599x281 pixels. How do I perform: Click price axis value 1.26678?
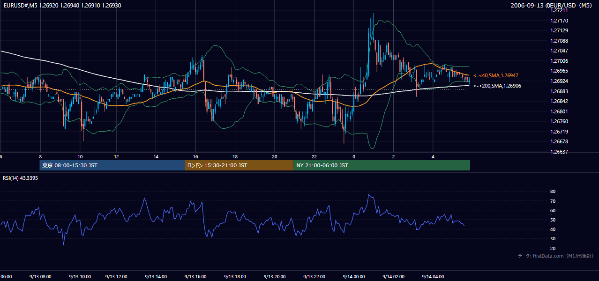(560, 141)
